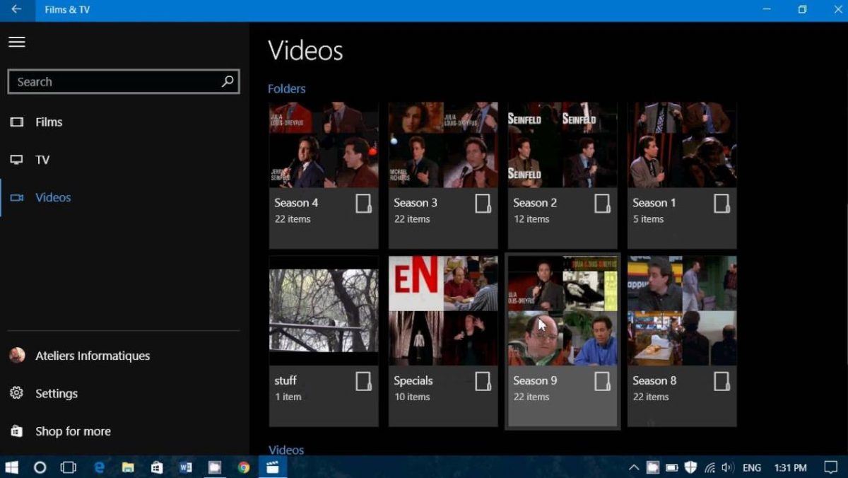Open Shop for more via the bag icon
Viewport: 848px width, 478px height.
pyautogui.click(x=16, y=431)
